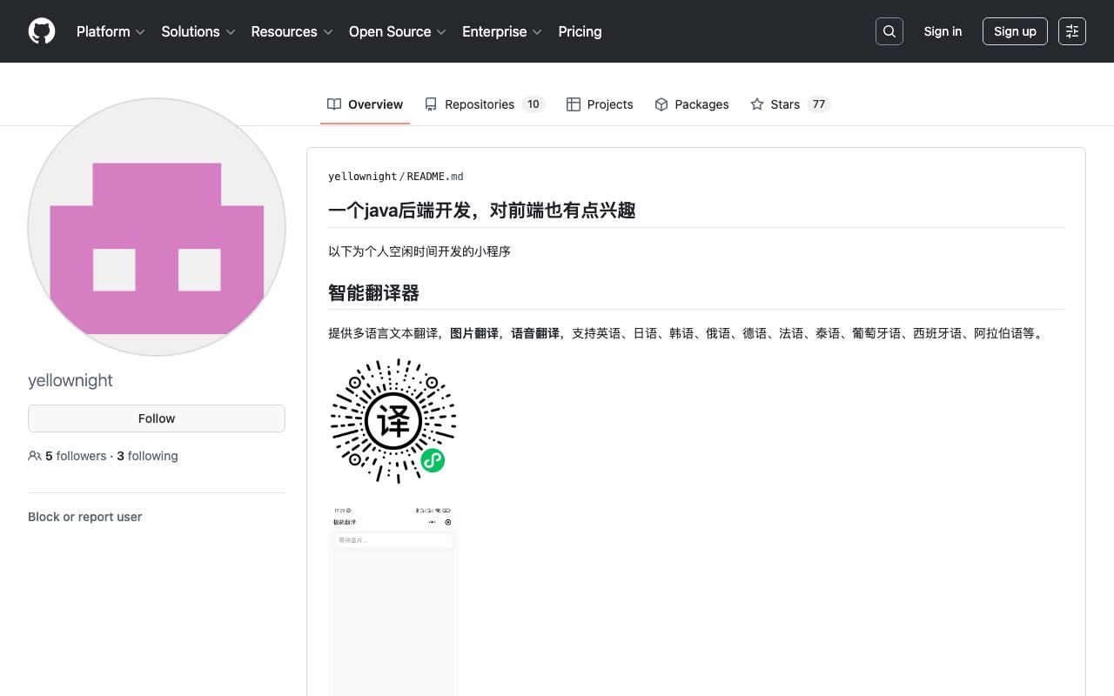Click the Projects table icon
This screenshot has height=696, width=1114.
point(574,104)
